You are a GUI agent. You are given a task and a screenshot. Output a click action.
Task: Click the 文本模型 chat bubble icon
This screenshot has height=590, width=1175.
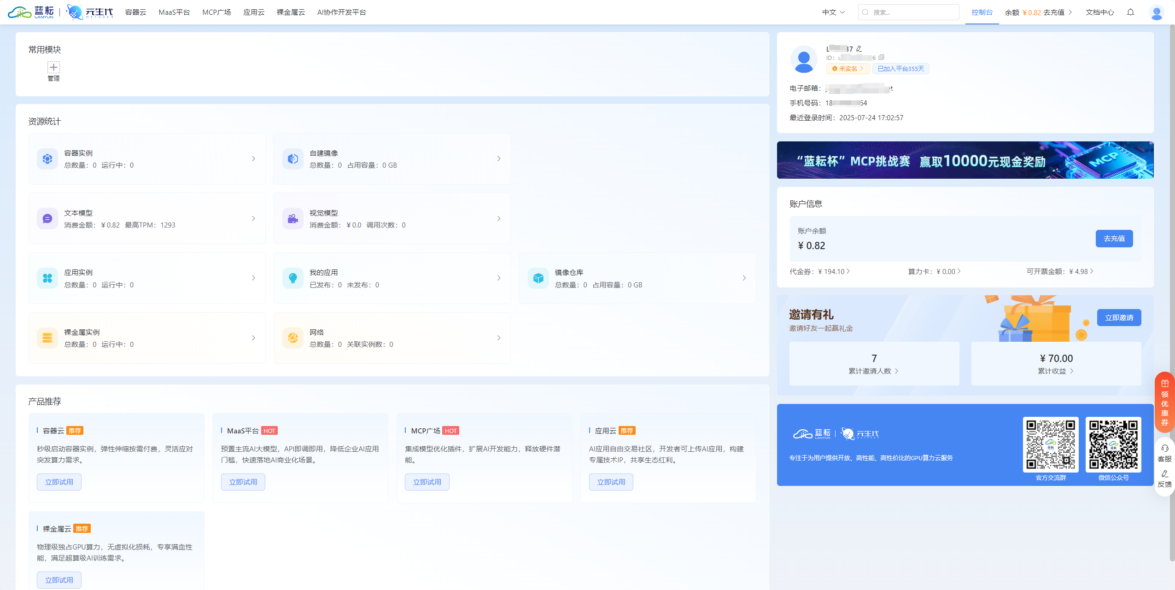point(47,219)
